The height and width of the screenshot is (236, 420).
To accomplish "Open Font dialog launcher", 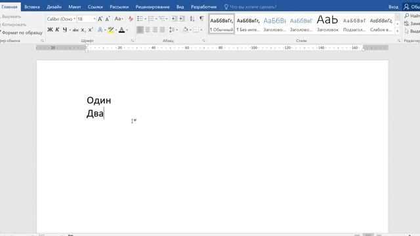I will coord(133,41).
